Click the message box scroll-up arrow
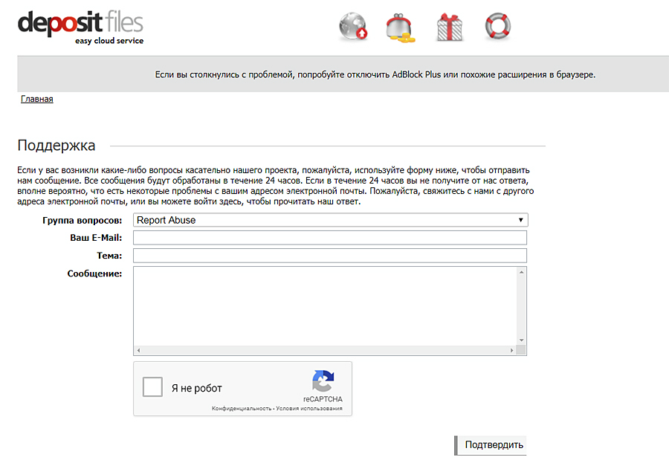 (x=522, y=272)
